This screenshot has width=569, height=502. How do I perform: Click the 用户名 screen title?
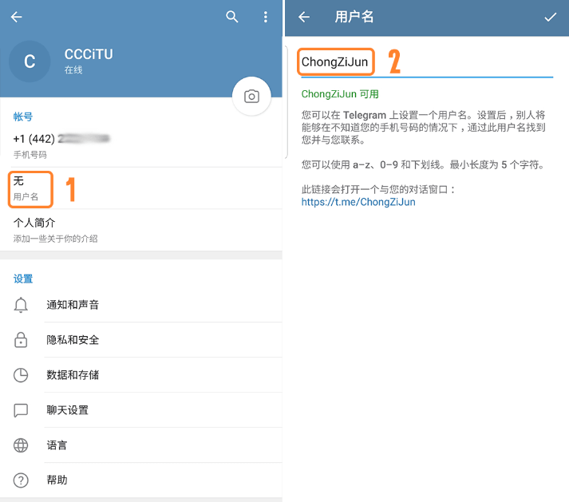[354, 17]
